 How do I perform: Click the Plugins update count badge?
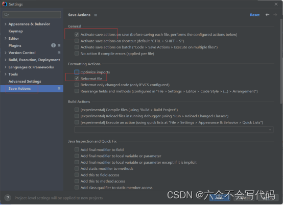tap(53, 45)
